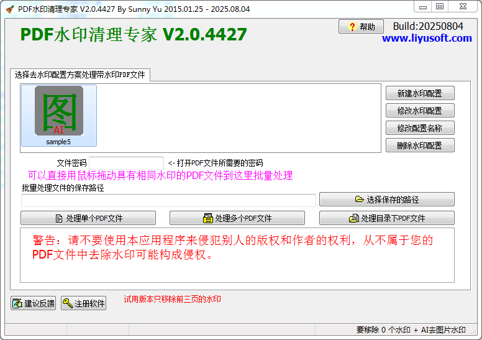Maximize the application window
482x340 pixels.
coord(440,7)
